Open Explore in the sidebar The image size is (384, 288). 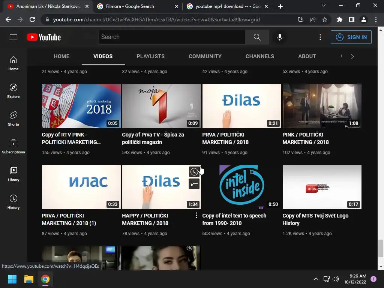pyautogui.click(x=13, y=91)
